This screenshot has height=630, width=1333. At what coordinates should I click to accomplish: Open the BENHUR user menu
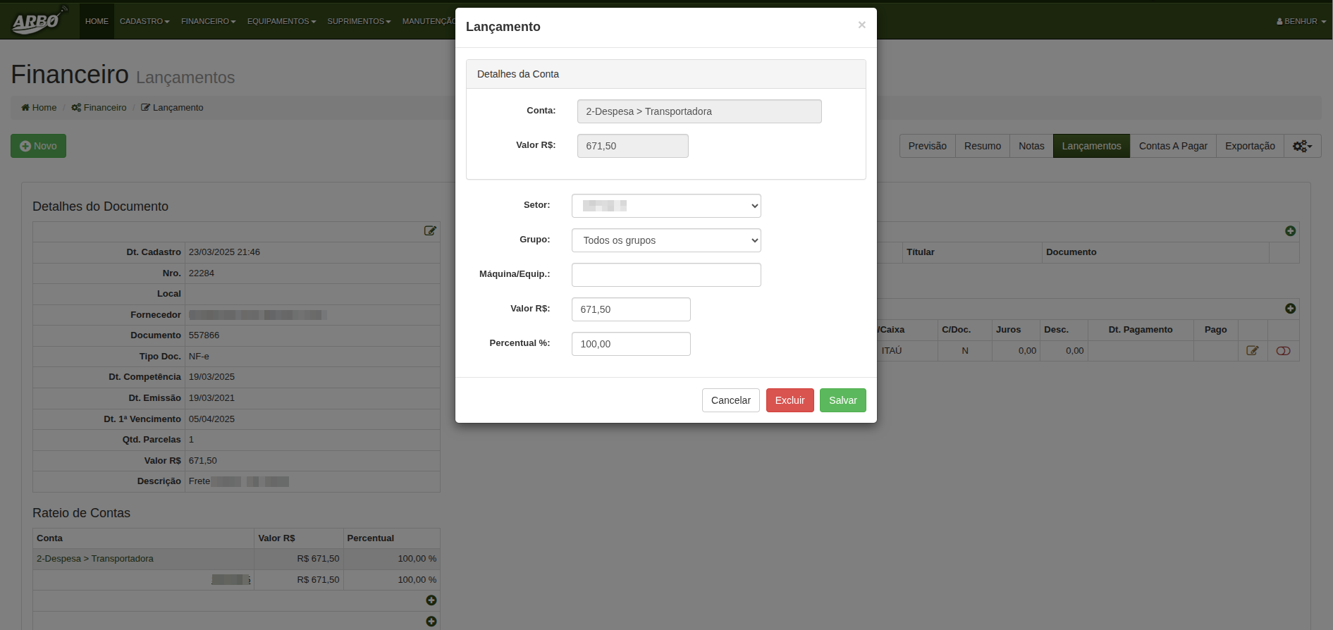click(1301, 21)
